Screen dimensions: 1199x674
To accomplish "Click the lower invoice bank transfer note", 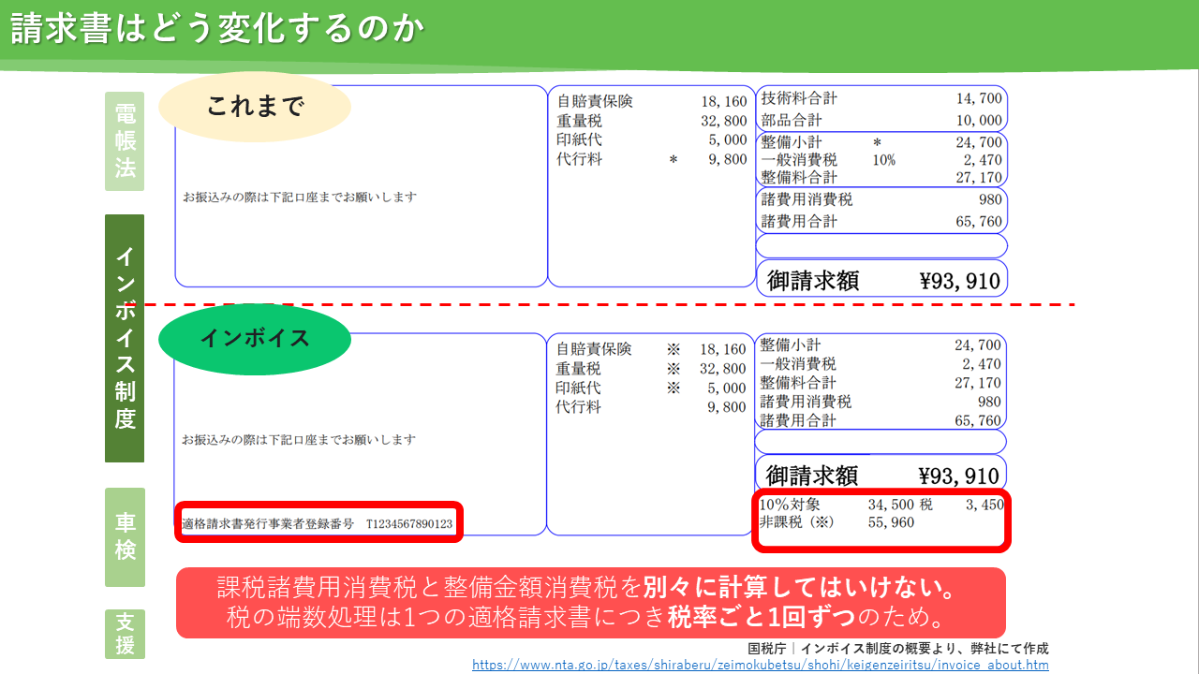I will (x=300, y=439).
